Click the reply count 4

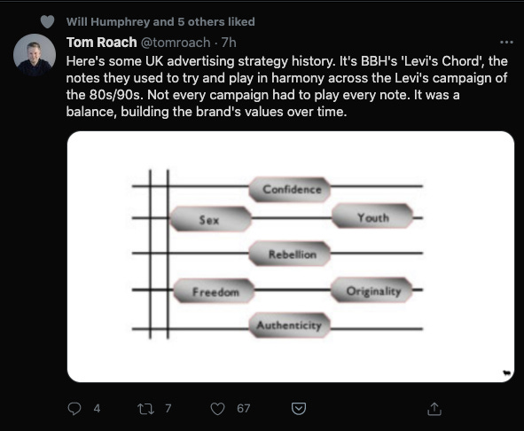[97, 409]
